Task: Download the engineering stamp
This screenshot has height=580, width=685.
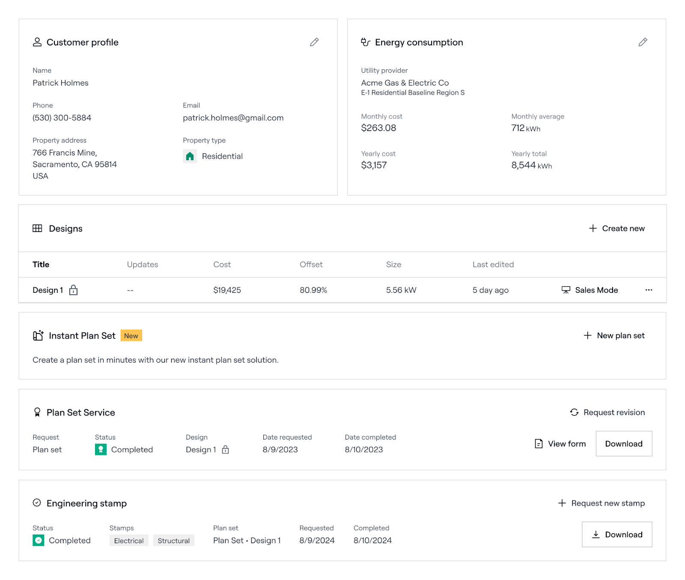Action: (x=616, y=535)
